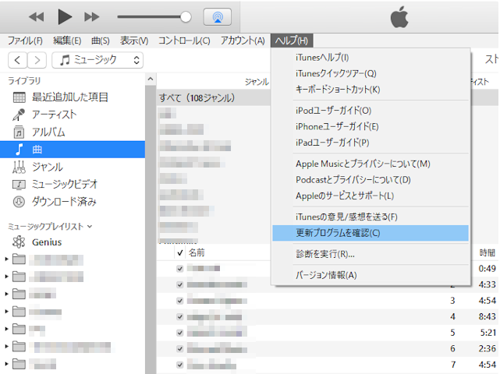Skip forward to next track
This screenshot has height=374, width=500.
[x=92, y=16]
